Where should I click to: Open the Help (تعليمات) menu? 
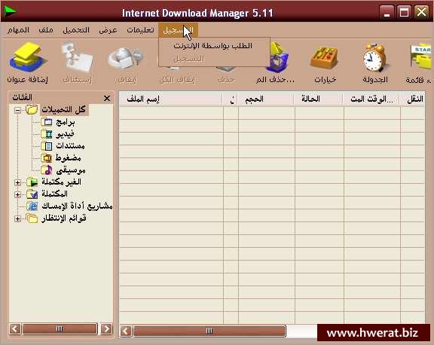(140, 30)
